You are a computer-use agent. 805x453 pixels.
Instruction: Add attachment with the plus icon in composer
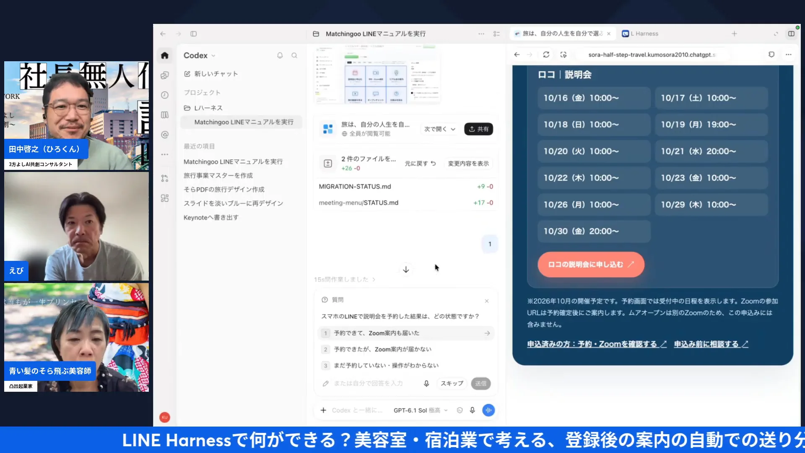323,410
